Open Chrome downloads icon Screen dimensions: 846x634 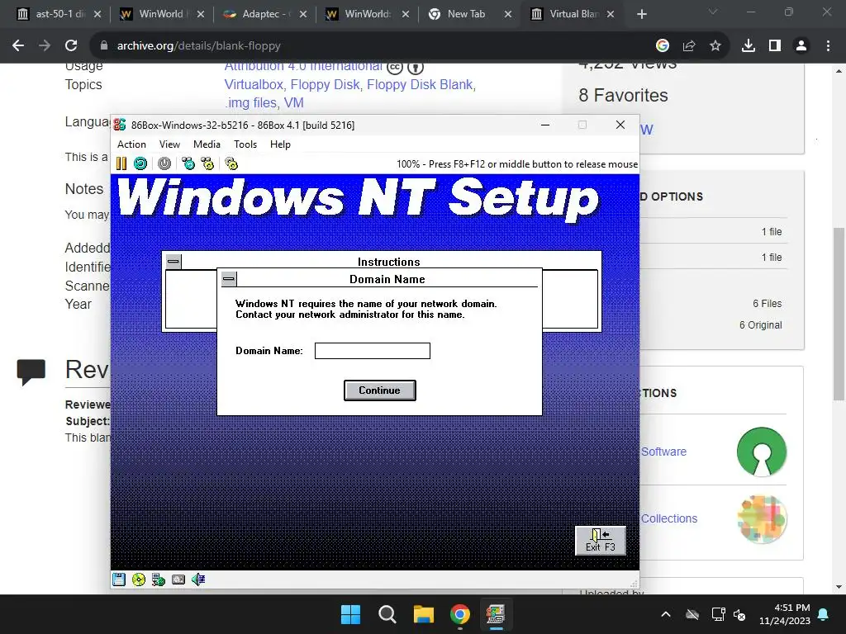(749, 46)
